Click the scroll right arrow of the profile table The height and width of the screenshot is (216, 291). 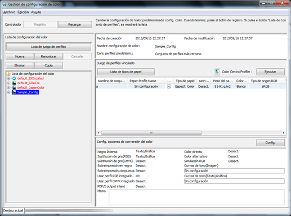click(284, 133)
